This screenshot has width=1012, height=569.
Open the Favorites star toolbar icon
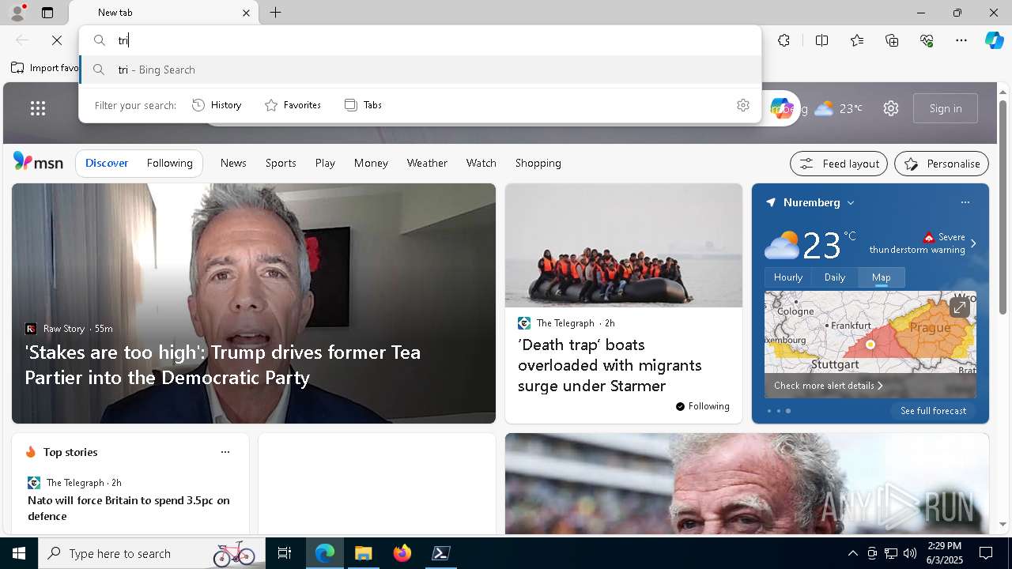[857, 40]
